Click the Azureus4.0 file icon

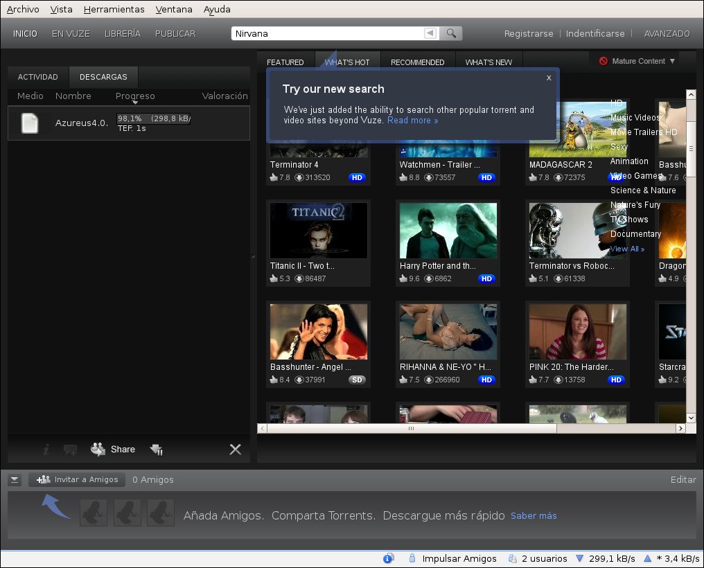30,123
